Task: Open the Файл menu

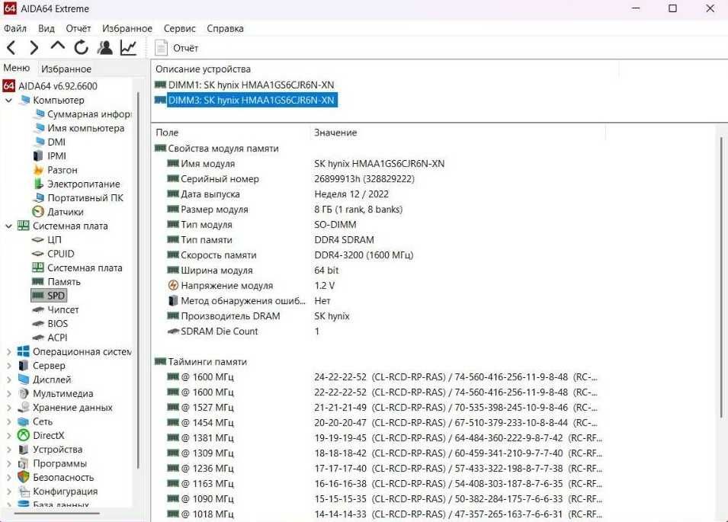Action: point(14,28)
